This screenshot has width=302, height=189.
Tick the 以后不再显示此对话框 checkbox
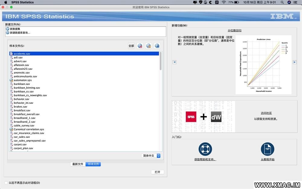[x=6, y=183]
